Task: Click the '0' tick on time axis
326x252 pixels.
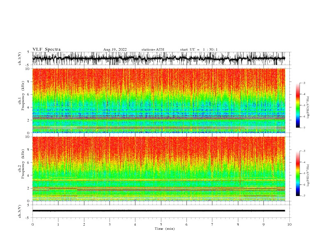Action: [x=33, y=224]
